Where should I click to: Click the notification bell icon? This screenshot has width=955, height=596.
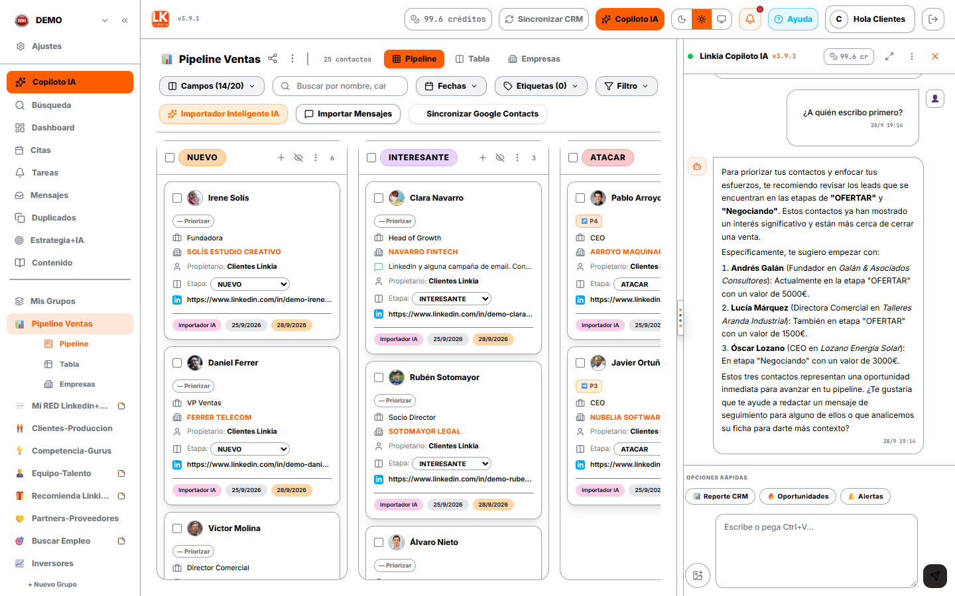coord(750,19)
